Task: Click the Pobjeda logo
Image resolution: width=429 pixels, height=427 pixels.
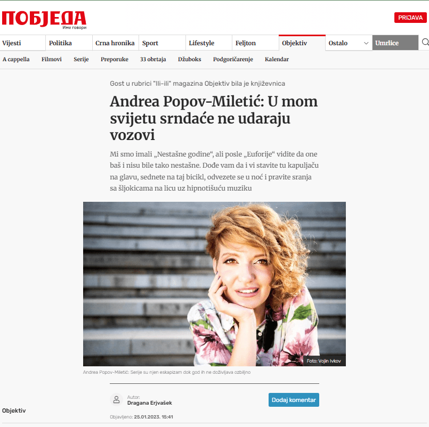Action: pos(44,19)
